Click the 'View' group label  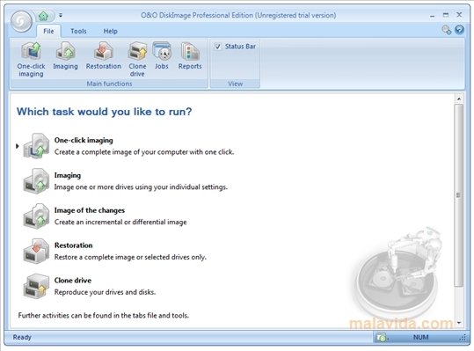235,84
